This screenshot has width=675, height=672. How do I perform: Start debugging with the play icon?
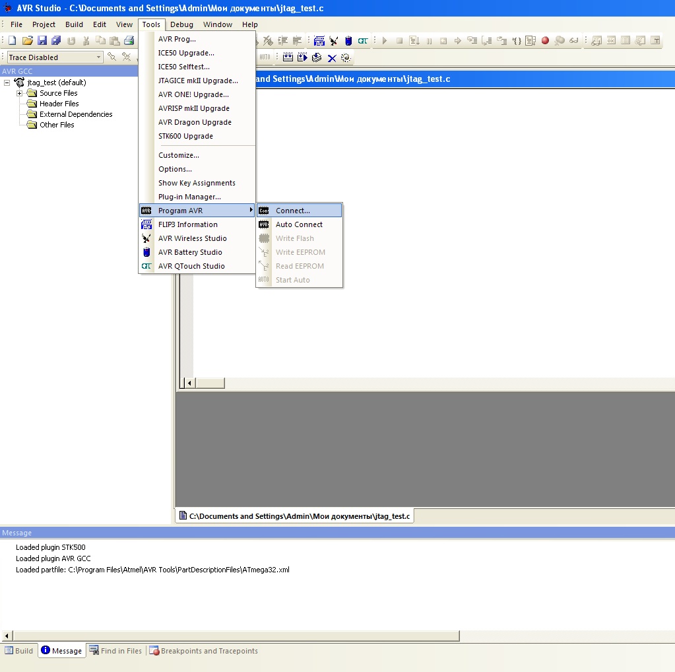[x=385, y=40]
